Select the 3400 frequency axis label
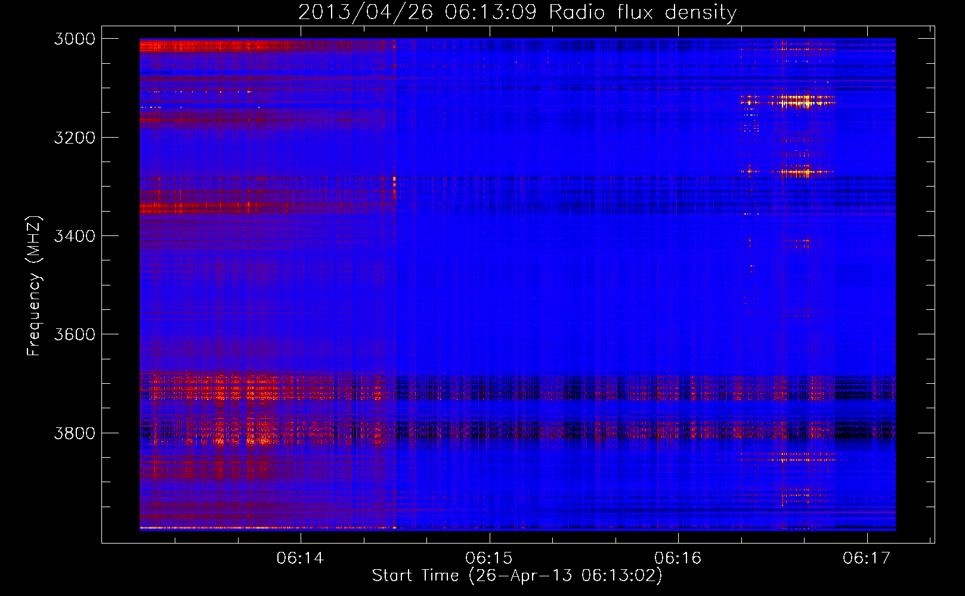The image size is (965, 596). click(x=75, y=236)
